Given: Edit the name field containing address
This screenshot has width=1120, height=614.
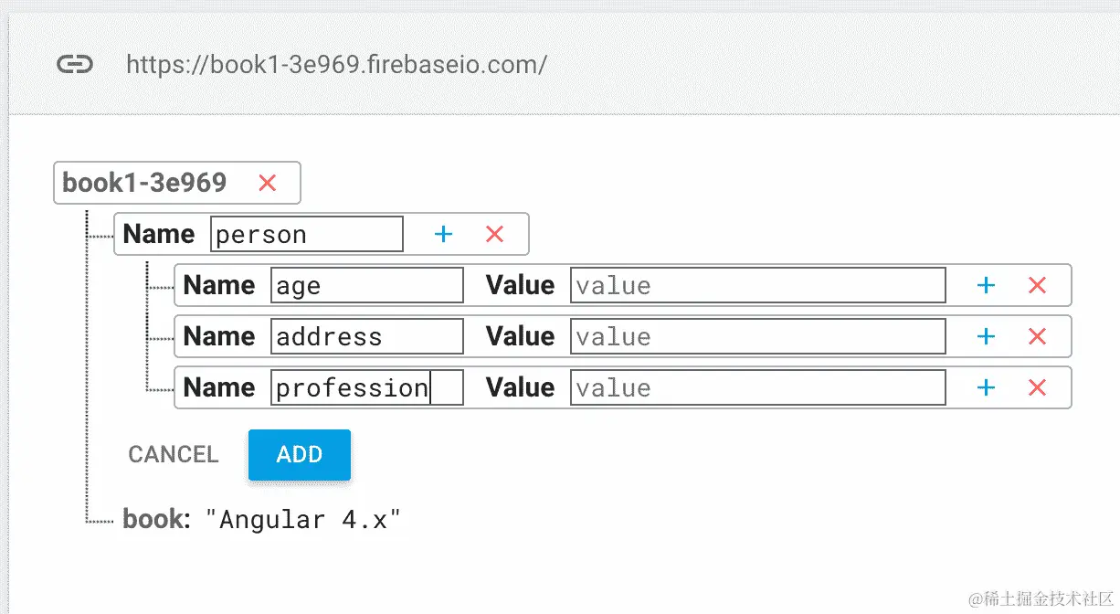Looking at the screenshot, I should click(x=367, y=336).
